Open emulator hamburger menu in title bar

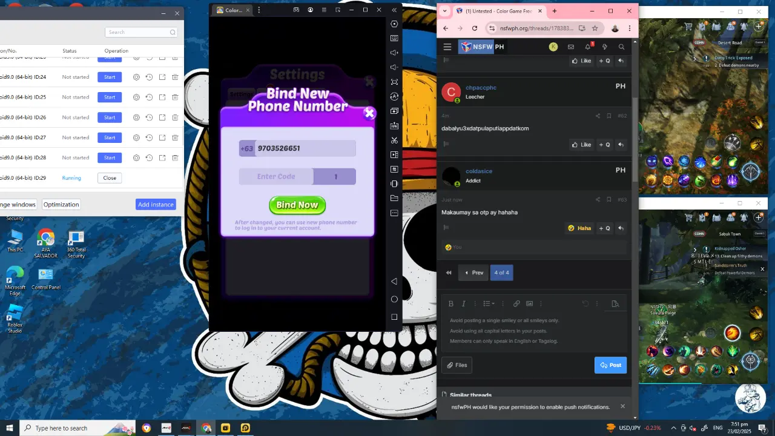[x=325, y=10]
